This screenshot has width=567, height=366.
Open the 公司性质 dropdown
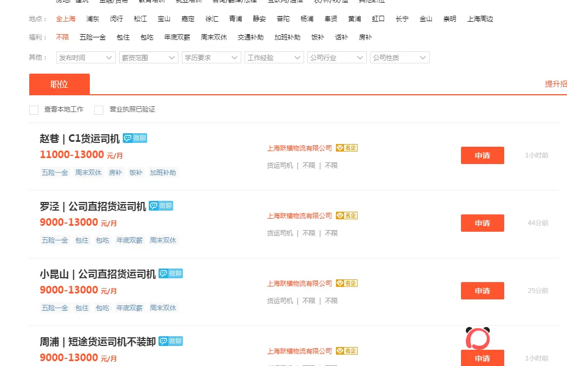(400, 57)
